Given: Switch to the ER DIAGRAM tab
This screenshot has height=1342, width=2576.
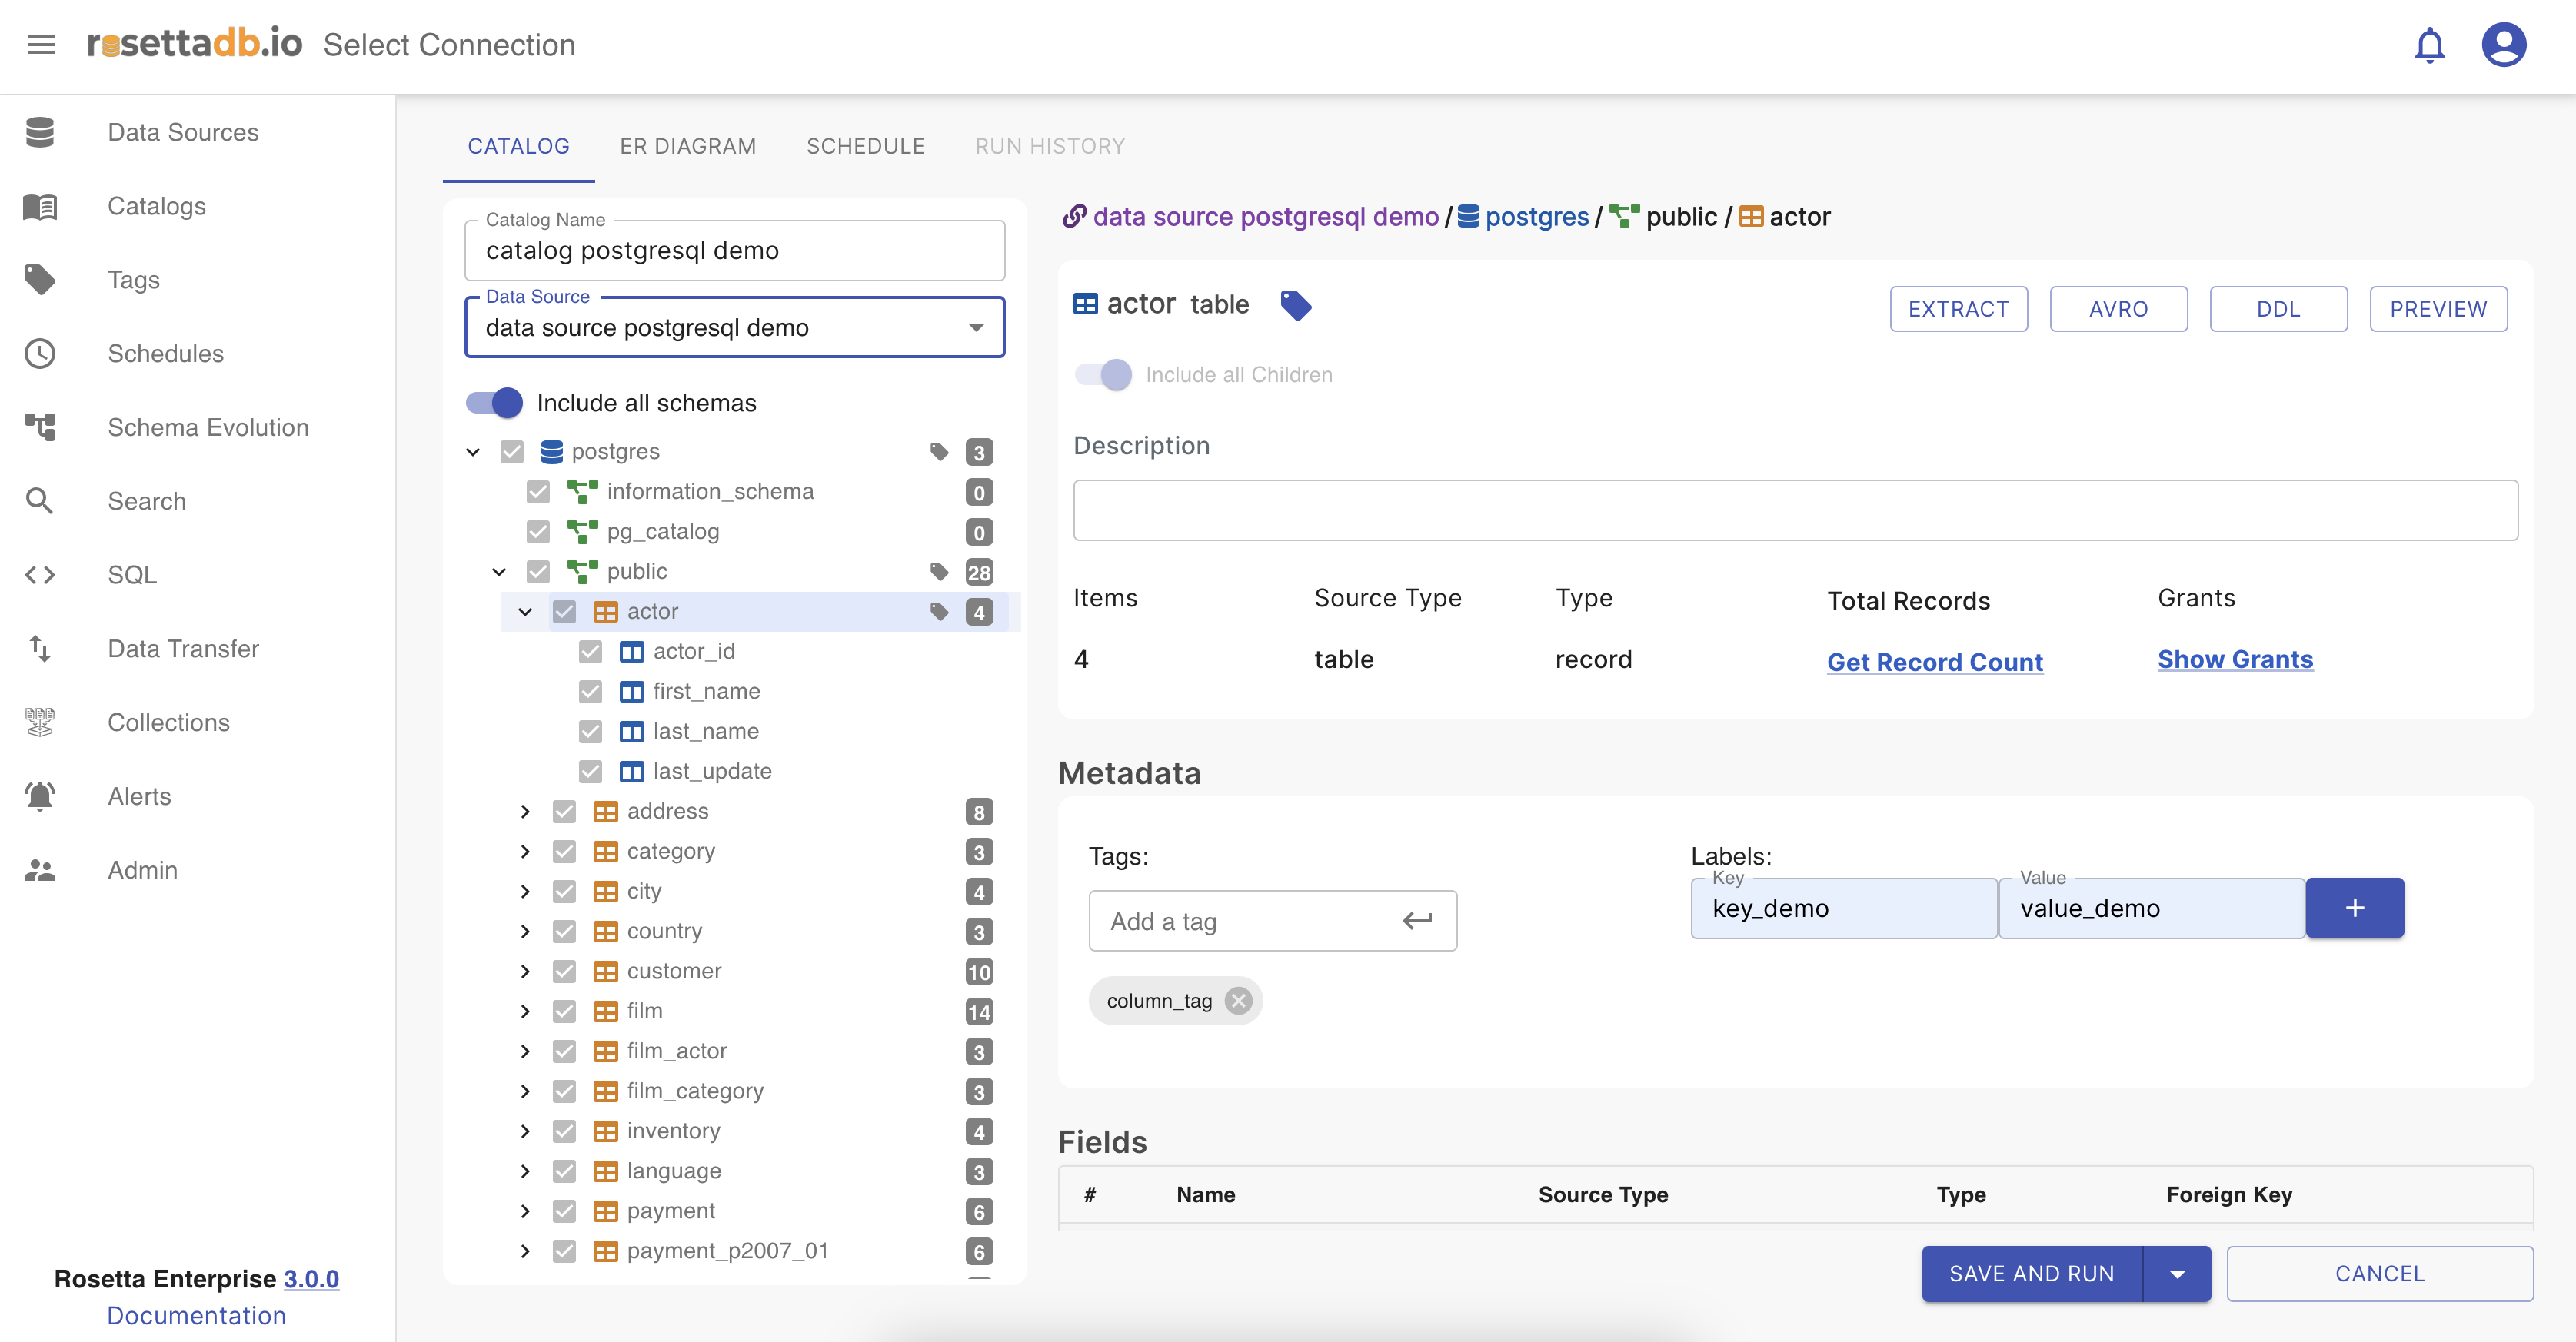Looking at the screenshot, I should point(687,146).
